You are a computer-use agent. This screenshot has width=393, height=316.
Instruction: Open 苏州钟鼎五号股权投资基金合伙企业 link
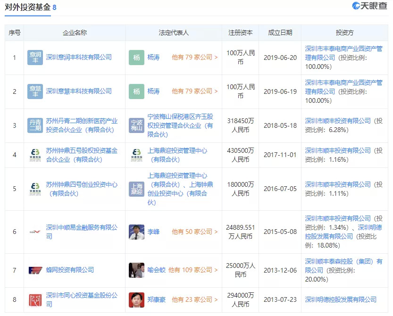[x=82, y=155]
